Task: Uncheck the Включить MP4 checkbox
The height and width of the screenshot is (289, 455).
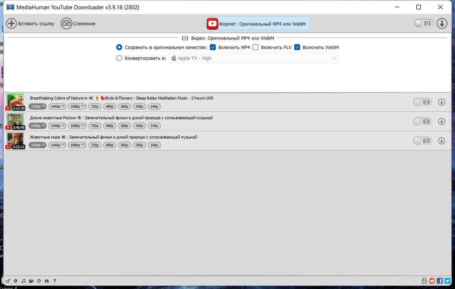Action: pyautogui.click(x=213, y=47)
